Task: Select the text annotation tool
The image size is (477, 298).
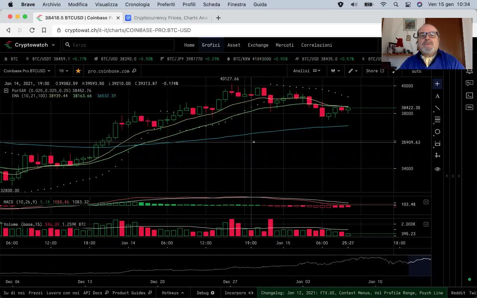Action: (437, 96)
